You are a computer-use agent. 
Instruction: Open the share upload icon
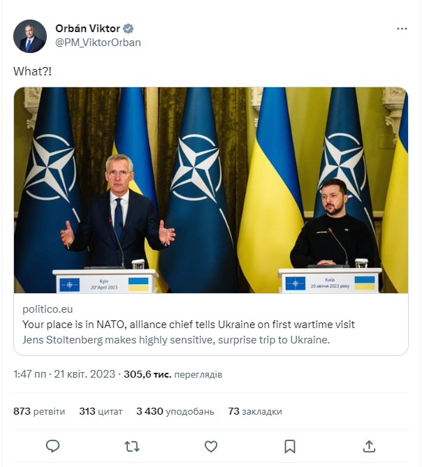coord(369,446)
